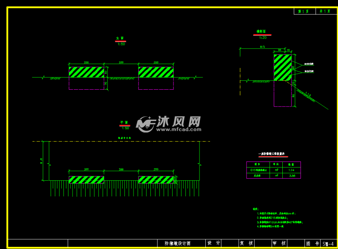Select note line 2 mentioning C15

(272, 218)
